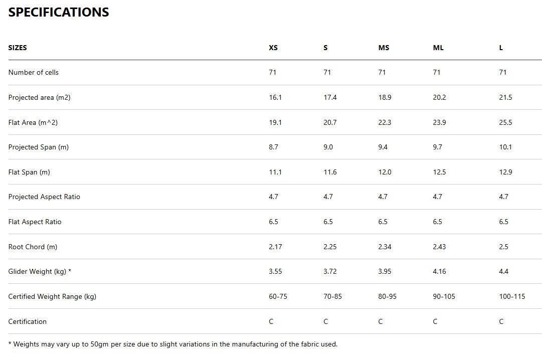The width and height of the screenshot is (542, 354).
Task: Click the Flat Area (m^2) label
Action: [33, 122]
